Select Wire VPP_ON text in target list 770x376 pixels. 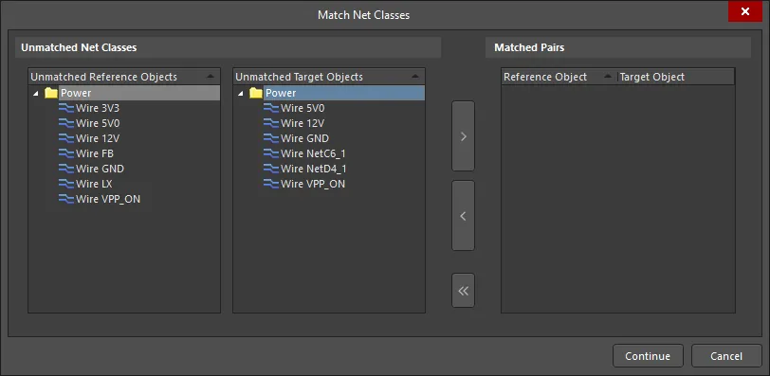coord(313,184)
